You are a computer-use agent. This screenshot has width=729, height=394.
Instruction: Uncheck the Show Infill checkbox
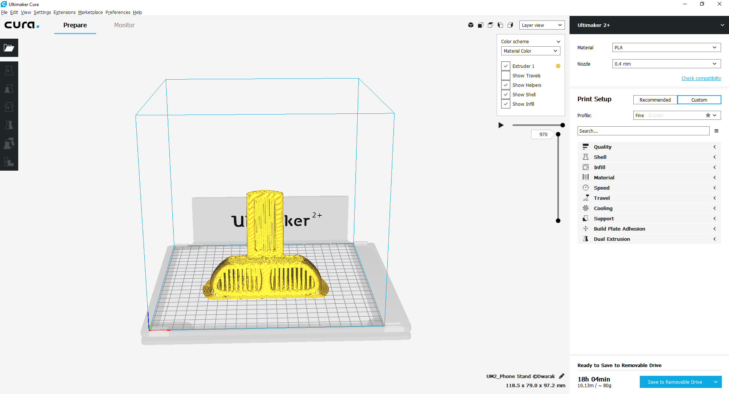point(506,104)
